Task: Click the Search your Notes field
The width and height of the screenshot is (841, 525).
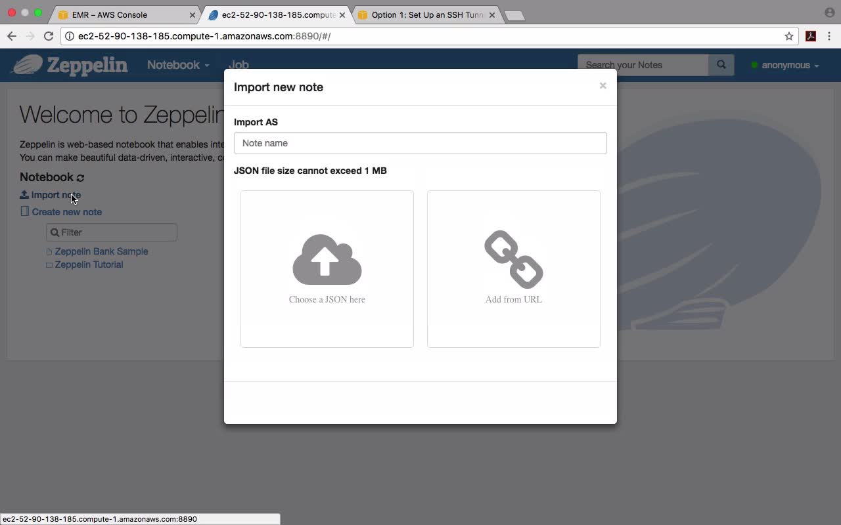Action: tap(643, 65)
